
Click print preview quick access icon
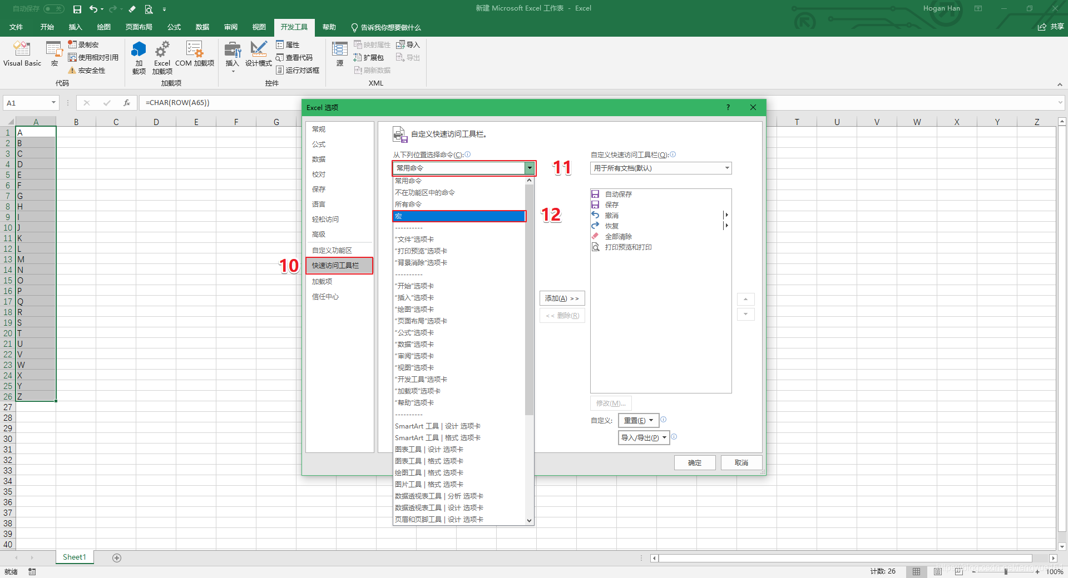tap(149, 9)
